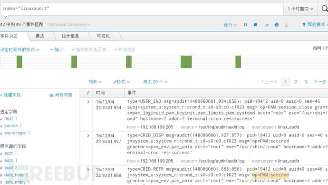Open the 1 小时窗口 time range picker

(300, 9)
